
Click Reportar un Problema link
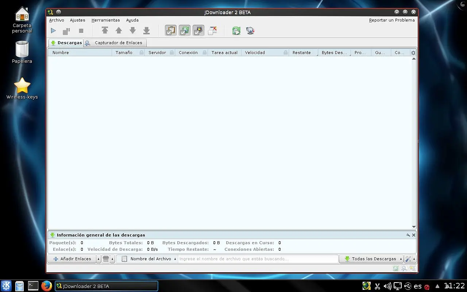click(x=392, y=20)
